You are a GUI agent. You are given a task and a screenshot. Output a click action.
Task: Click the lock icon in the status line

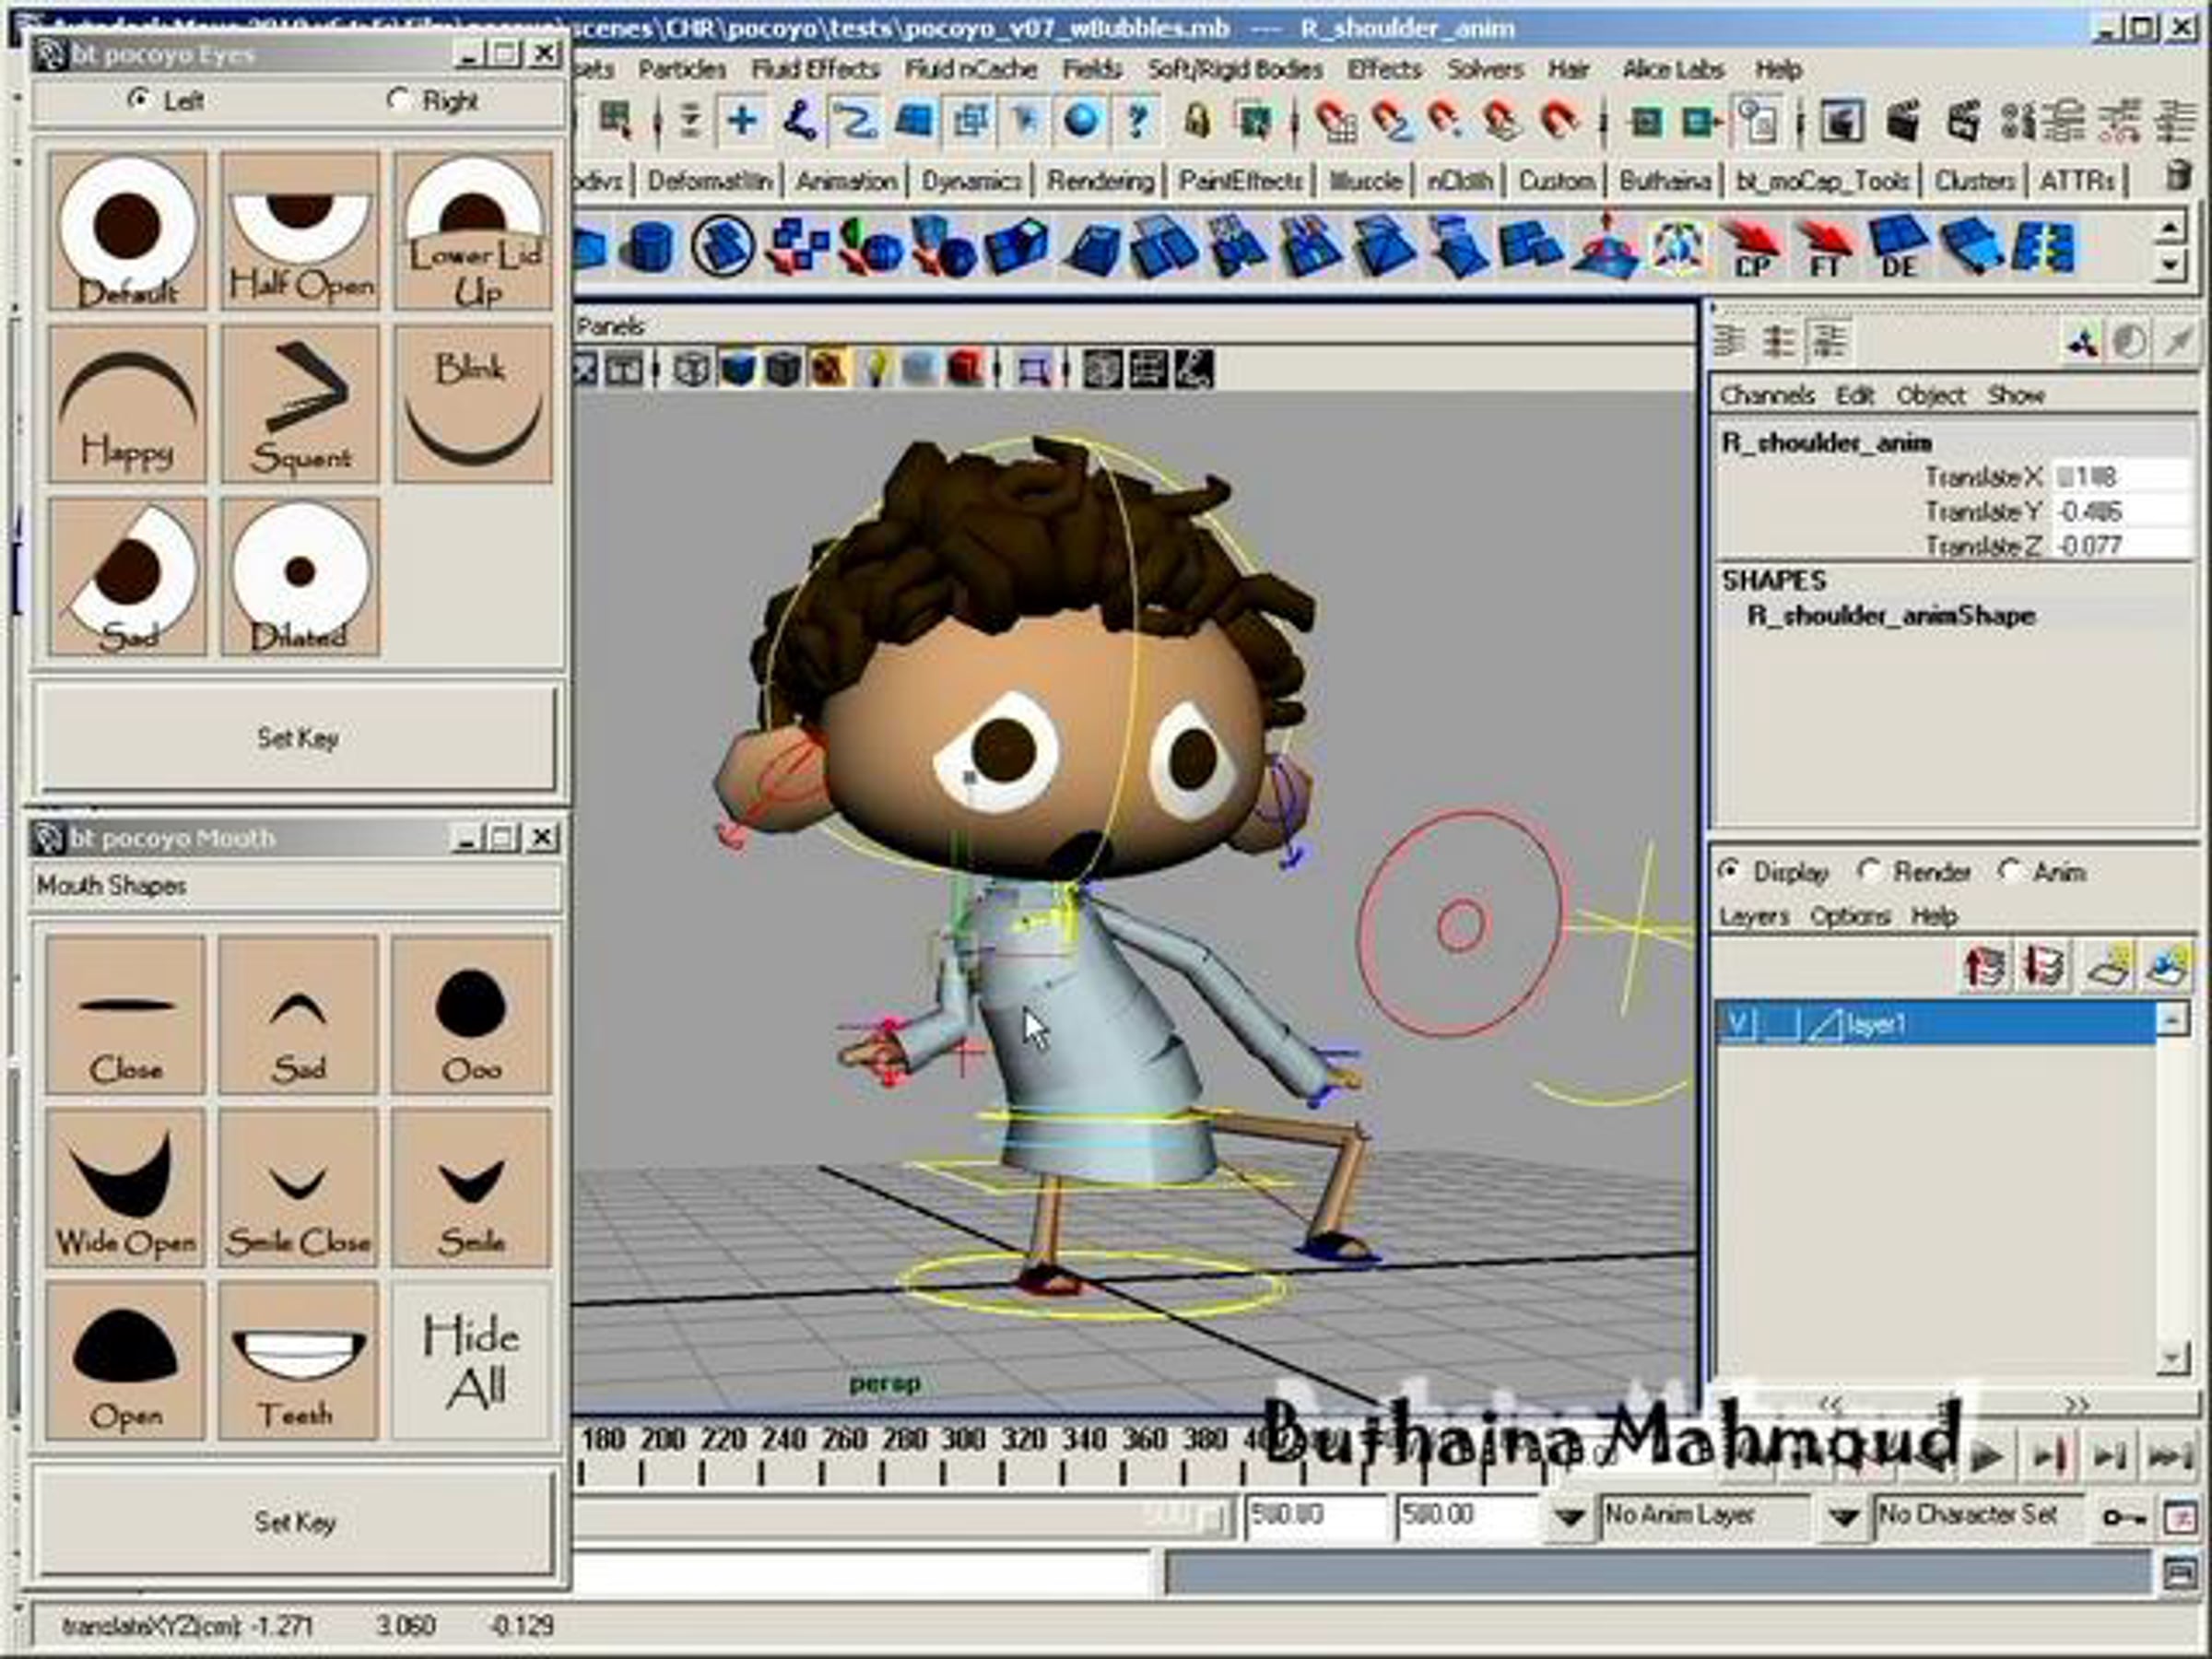click(x=1197, y=121)
